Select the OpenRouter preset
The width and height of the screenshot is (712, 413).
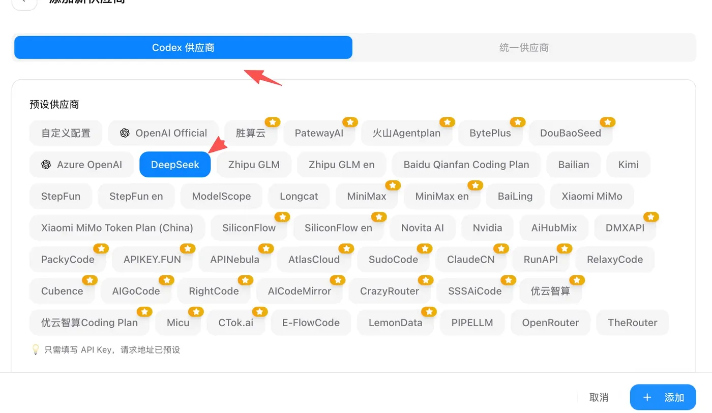click(551, 322)
